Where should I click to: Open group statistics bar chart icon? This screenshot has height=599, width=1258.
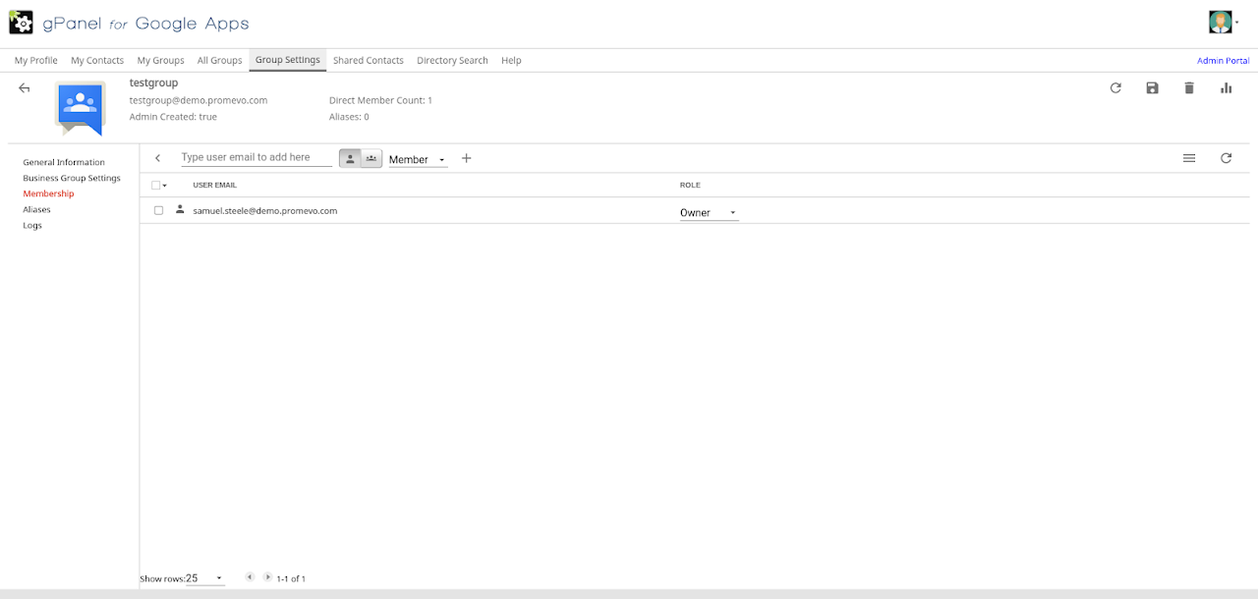pos(1226,88)
